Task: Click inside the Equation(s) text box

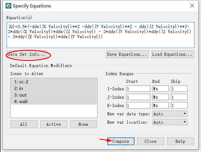Action: pos(101,35)
